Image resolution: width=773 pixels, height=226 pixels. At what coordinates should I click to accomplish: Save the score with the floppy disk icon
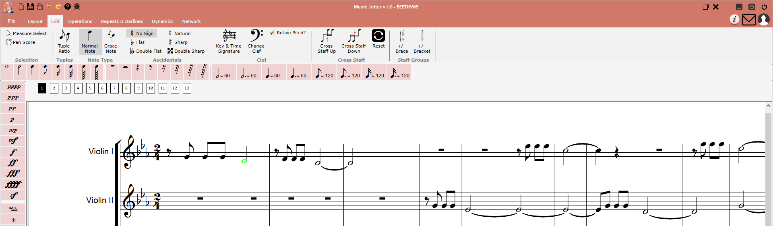click(31, 6)
